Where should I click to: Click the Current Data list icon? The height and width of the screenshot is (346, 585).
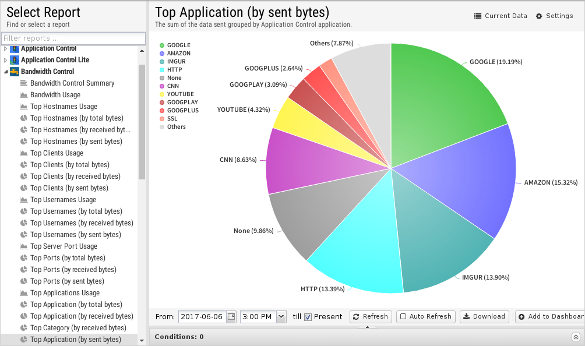click(x=478, y=16)
